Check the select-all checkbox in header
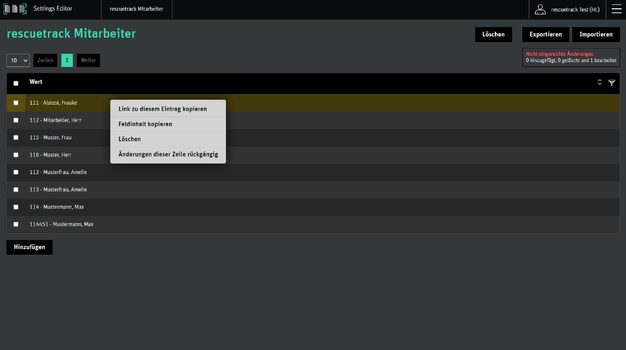Viewport: 626px width, 350px height. (x=16, y=83)
